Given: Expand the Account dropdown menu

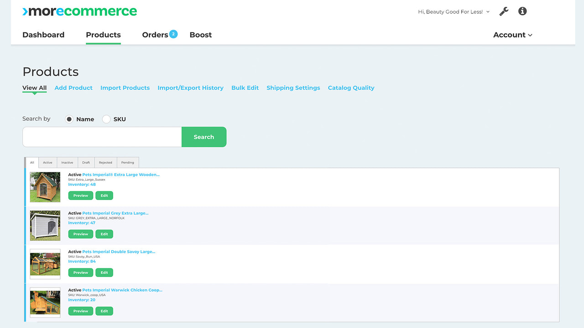Looking at the screenshot, I should pos(512,35).
